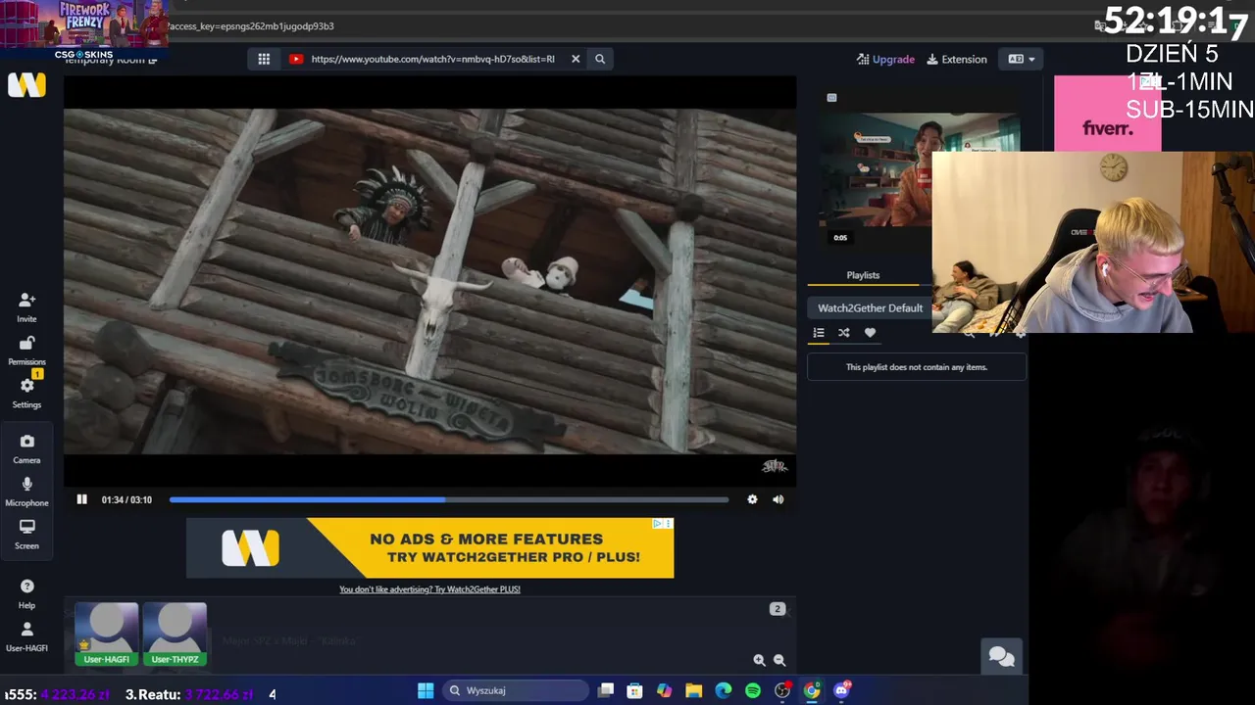Zoom out user avatars with magnifier minus

(x=779, y=660)
